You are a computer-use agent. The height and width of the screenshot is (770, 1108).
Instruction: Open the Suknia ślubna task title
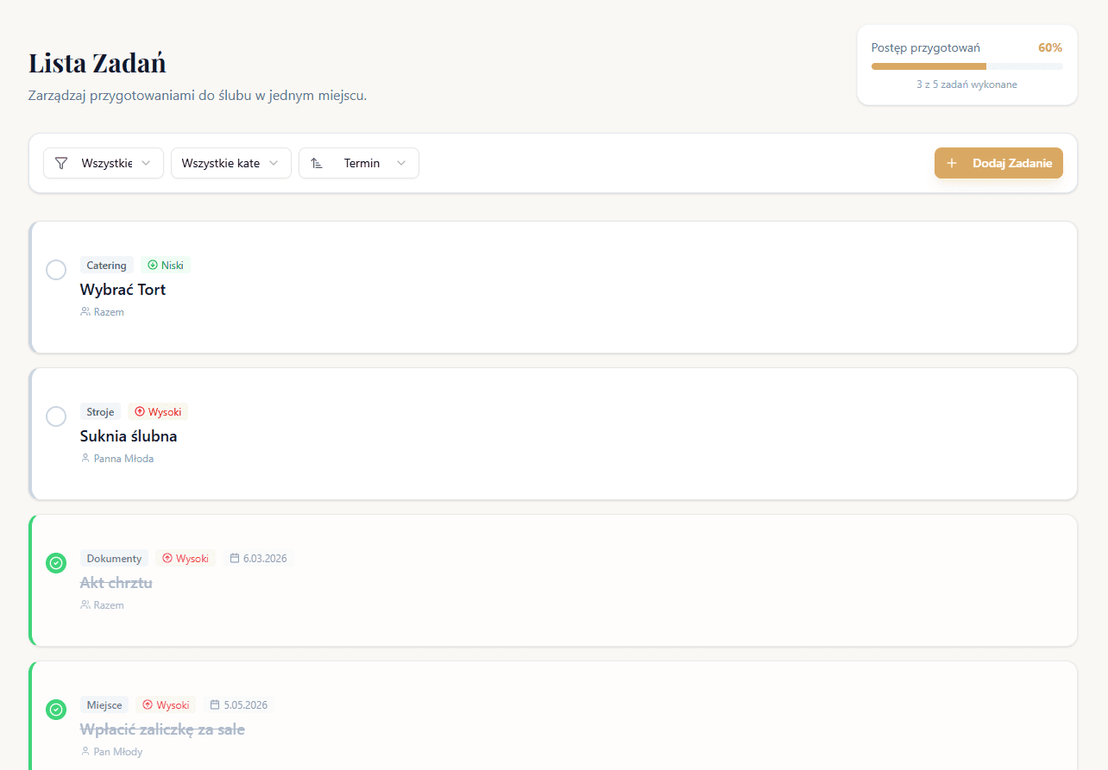click(129, 436)
